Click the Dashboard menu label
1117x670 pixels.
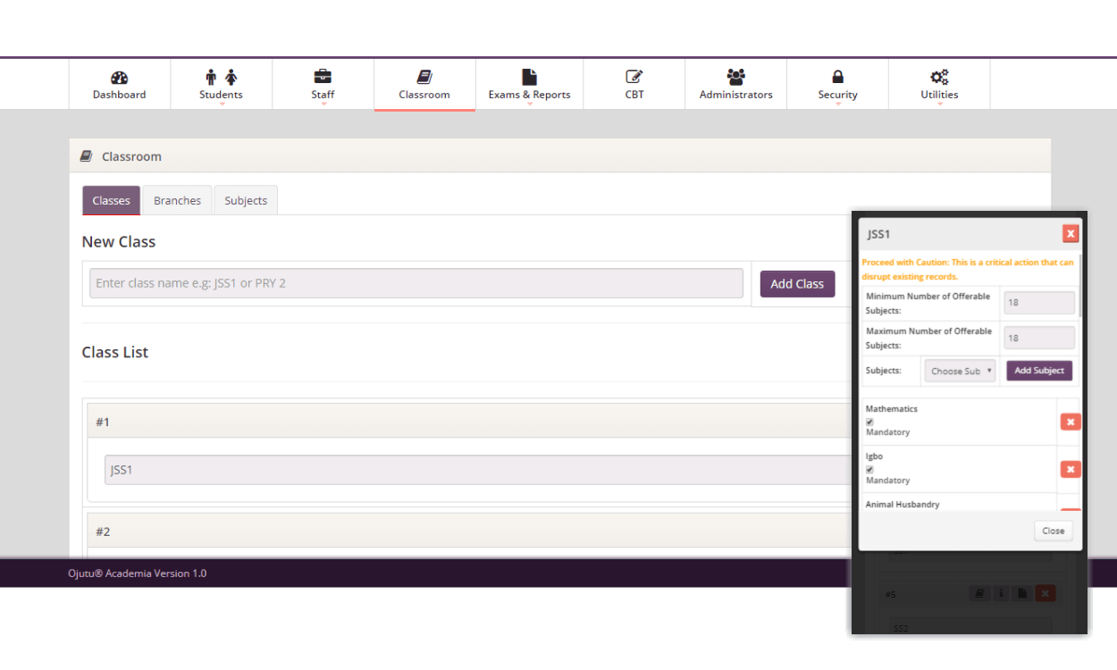120,95
